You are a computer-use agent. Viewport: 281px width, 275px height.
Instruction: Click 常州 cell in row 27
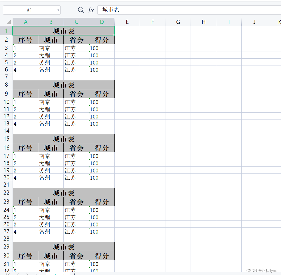click(51, 231)
